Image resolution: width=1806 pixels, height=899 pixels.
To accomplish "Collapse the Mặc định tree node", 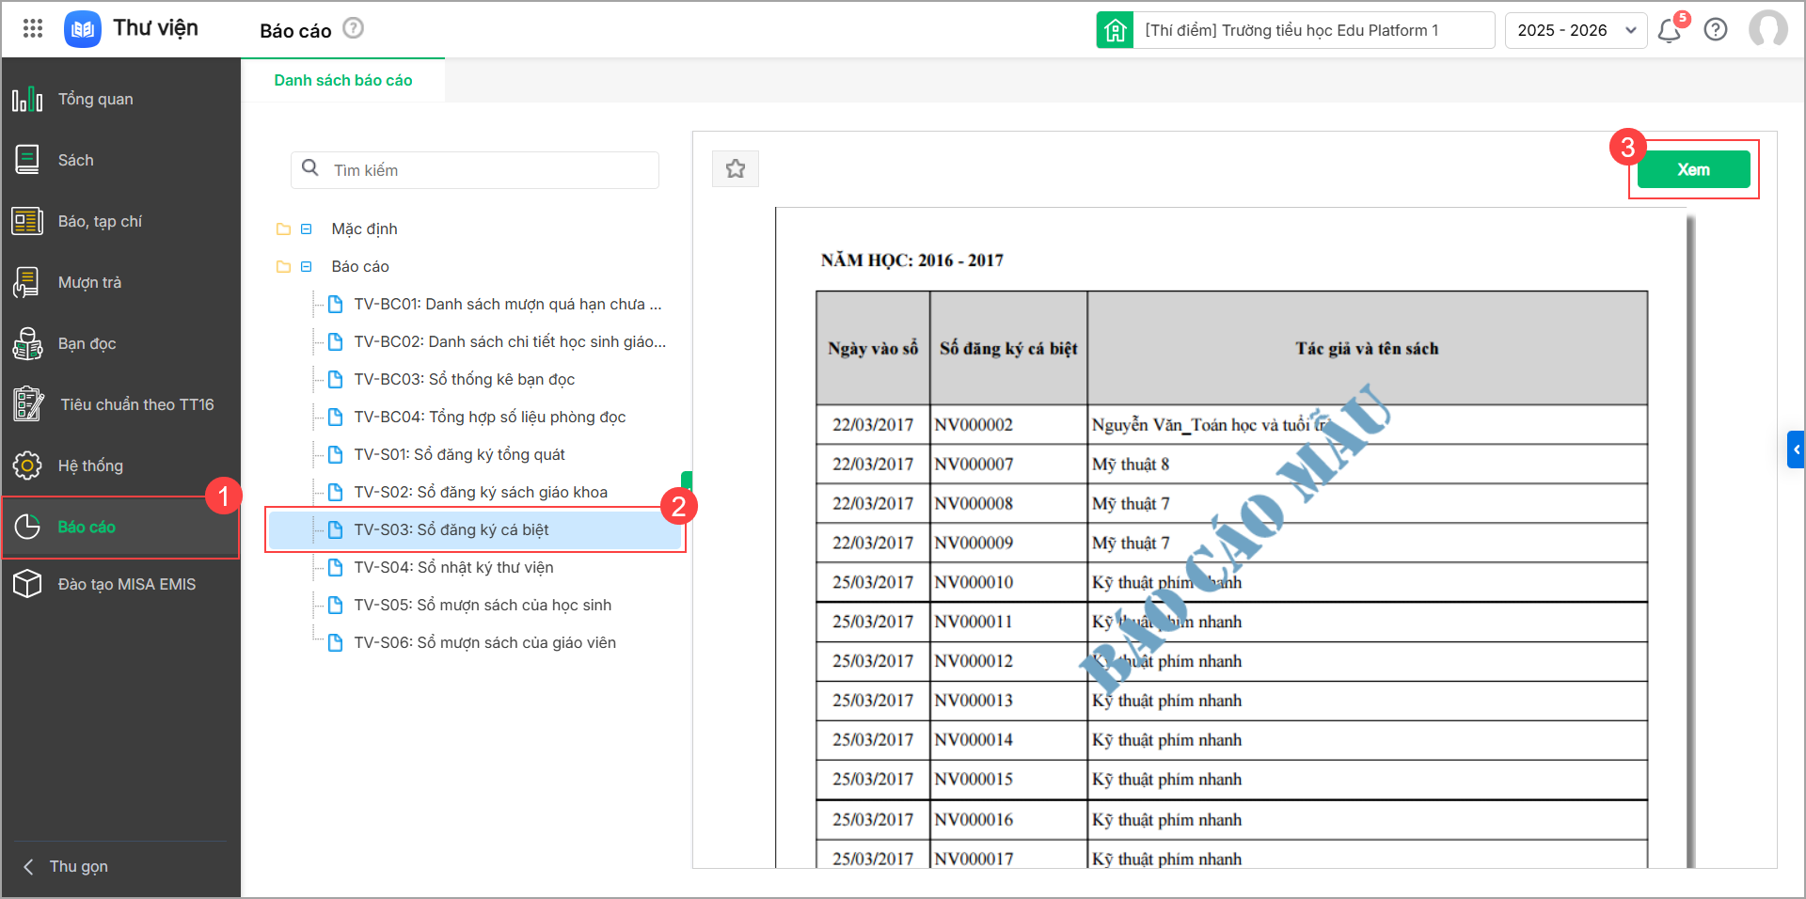I will tap(306, 229).
